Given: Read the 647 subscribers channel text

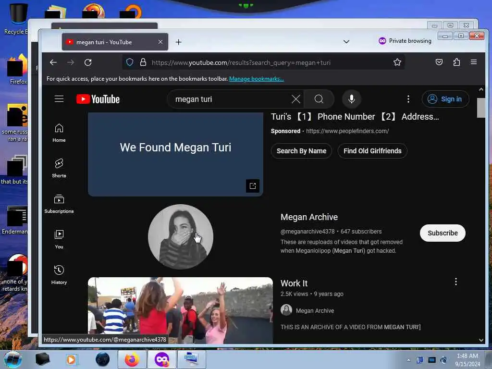Looking at the screenshot, I should pos(361,232).
